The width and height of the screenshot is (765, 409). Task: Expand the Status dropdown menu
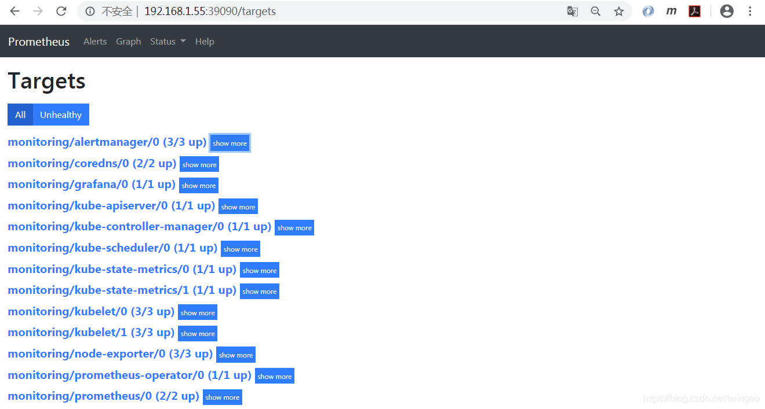168,42
